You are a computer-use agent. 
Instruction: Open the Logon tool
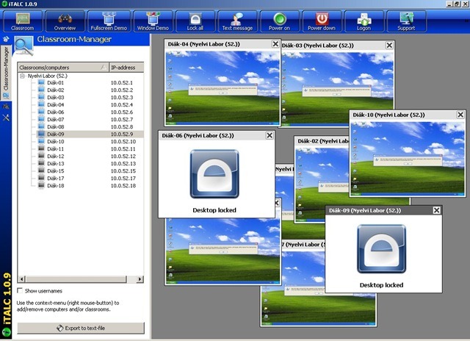click(x=365, y=20)
